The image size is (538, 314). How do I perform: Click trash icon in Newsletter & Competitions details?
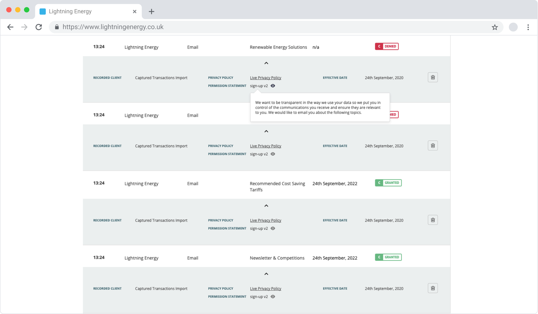432,288
